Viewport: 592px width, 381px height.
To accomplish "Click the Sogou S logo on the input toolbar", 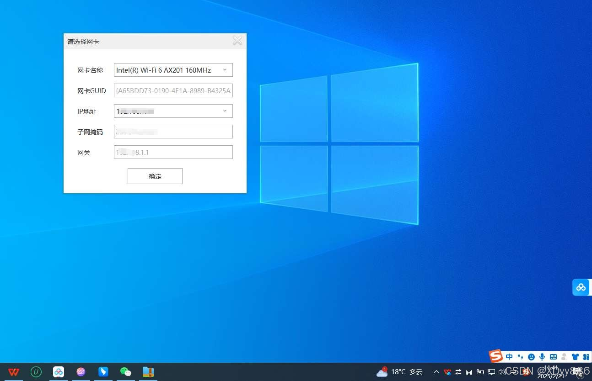I will click(x=495, y=356).
